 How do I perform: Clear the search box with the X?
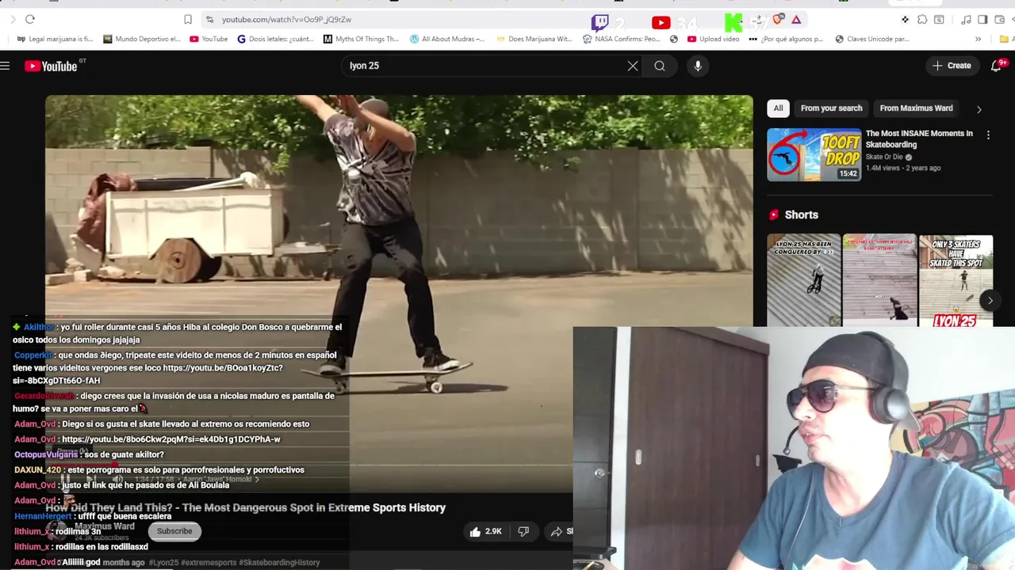click(633, 66)
